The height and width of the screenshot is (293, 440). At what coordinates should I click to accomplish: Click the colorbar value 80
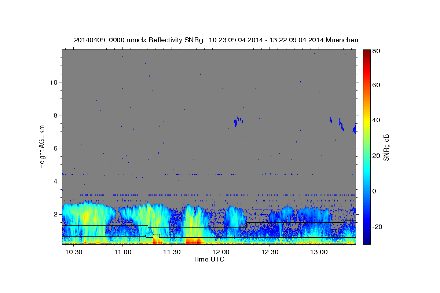(x=376, y=51)
